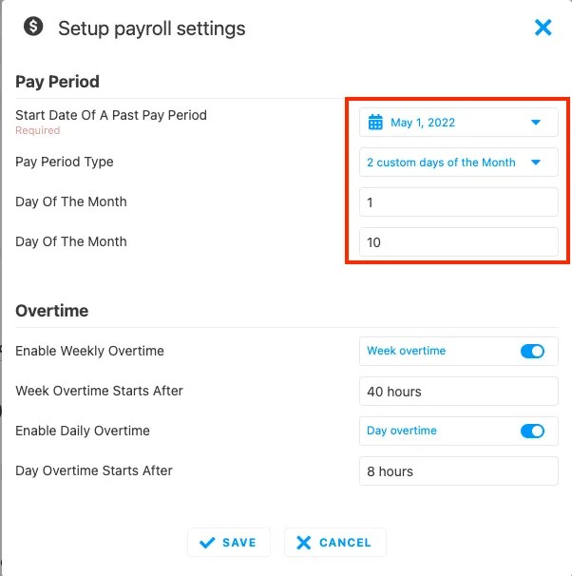This screenshot has width=572, height=576.
Task: Toggle the Day overtime switch
Action: (532, 431)
